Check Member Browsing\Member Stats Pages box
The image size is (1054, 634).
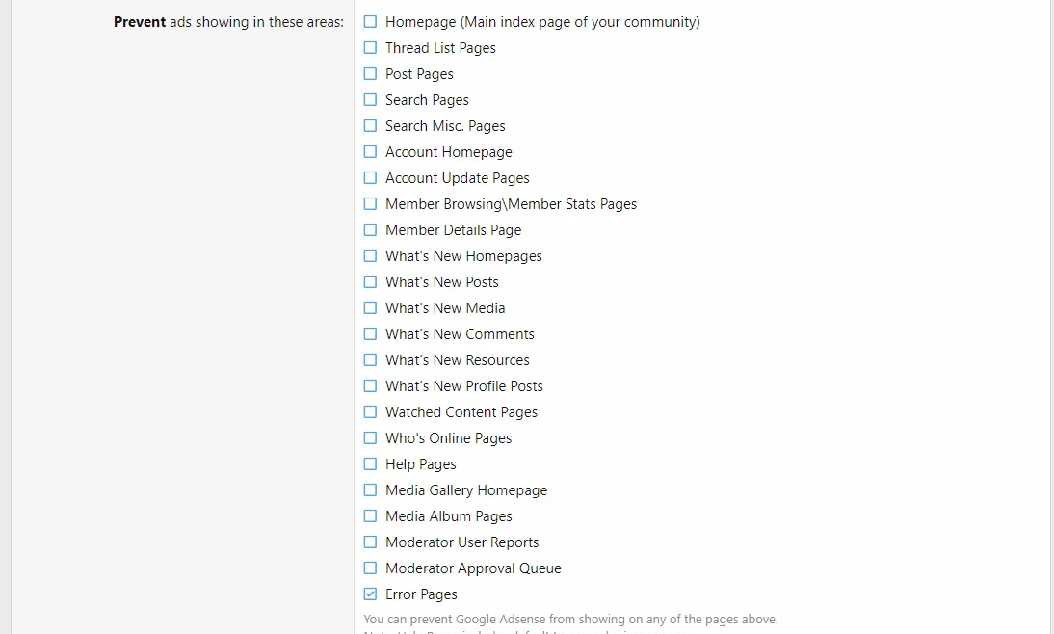370,203
